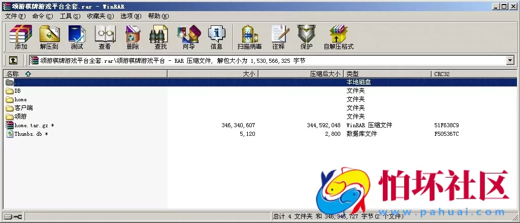Click the 解压到 (Extract To) icon
The width and height of the screenshot is (520, 223).
click(49, 34)
